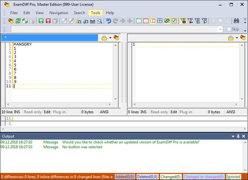Click the Changed(0) color legend
This screenshot has width=248, height=180.
[x=170, y=177]
